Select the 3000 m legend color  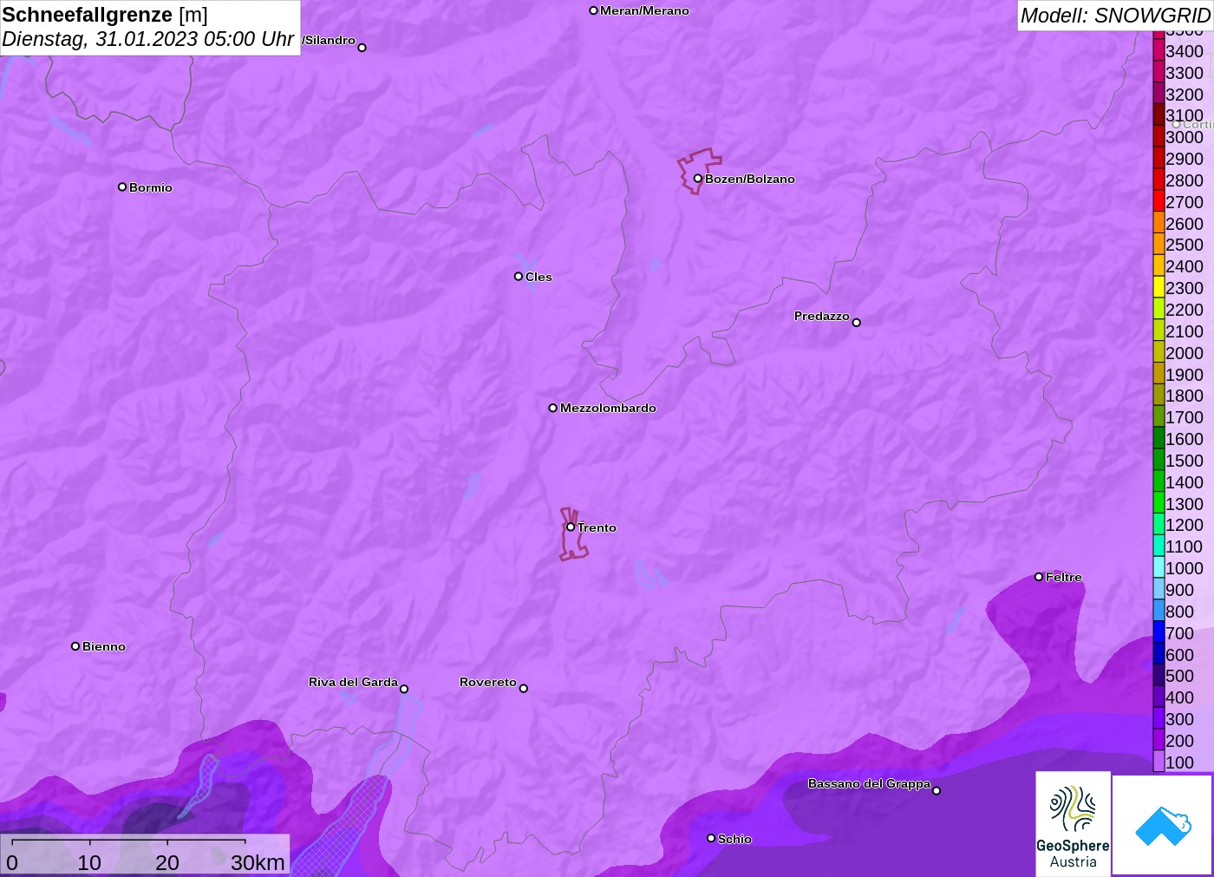(x=1159, y=137)
